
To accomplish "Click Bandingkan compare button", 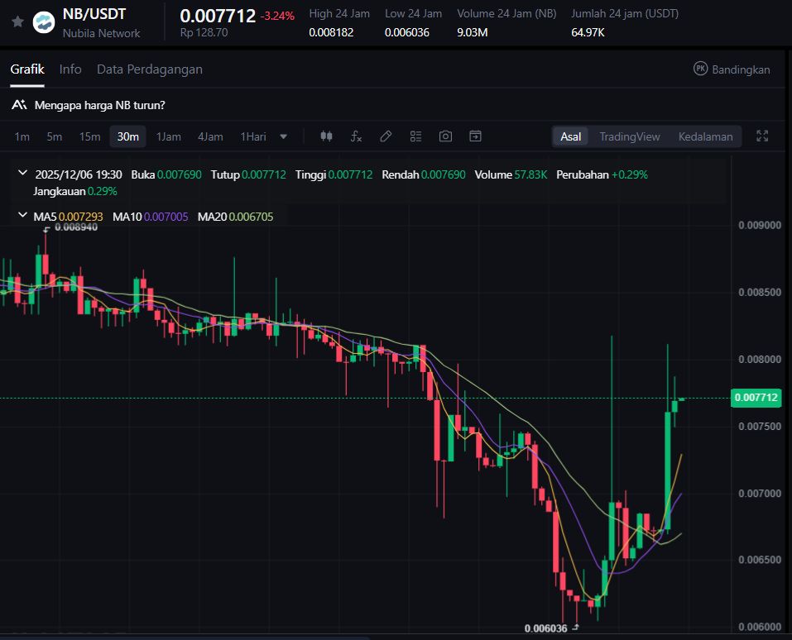I will click(732, 69).
